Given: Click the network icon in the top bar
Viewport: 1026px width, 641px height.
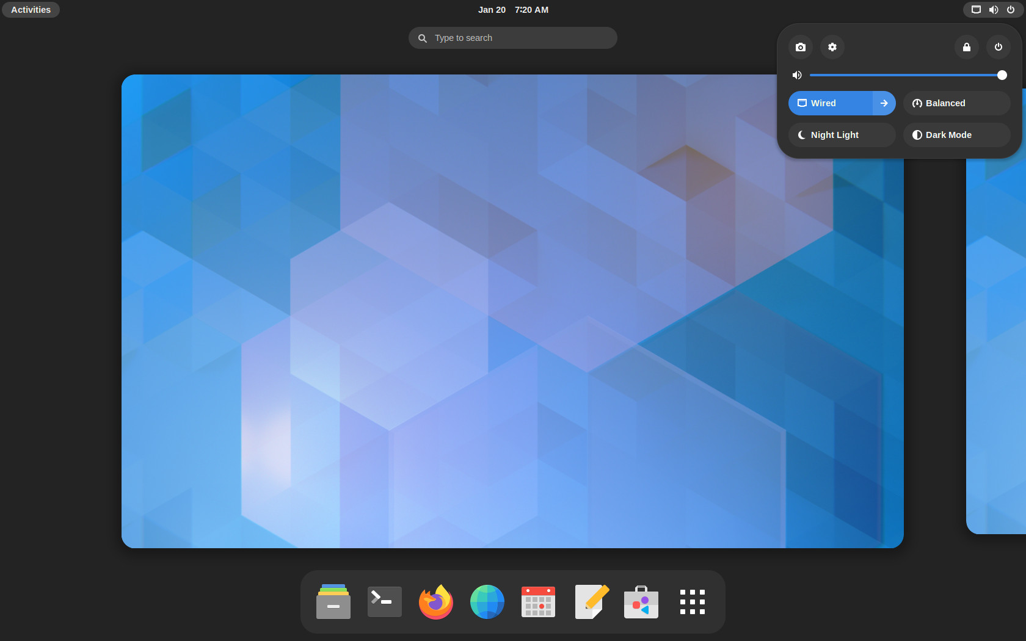Looking at the screenshot, I should click(977, 10).
